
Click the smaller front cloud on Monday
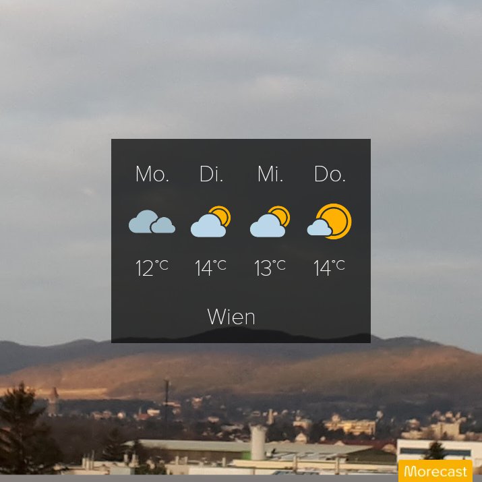point(163,225)
